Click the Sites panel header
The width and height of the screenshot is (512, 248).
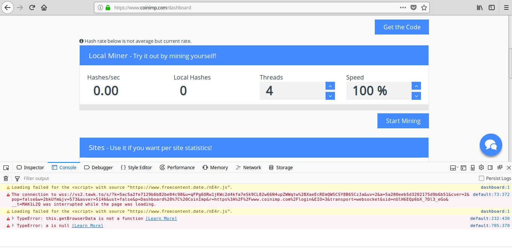pyautogui.click(x=254, y=147)
